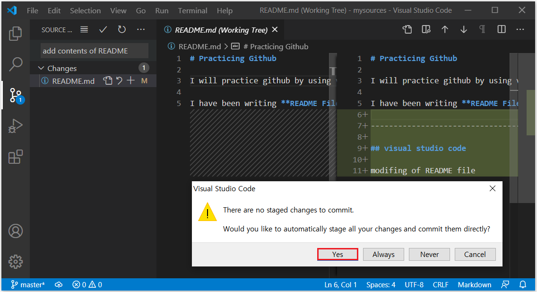Click README.md in the breadcrumb
The width and height of the screenshot is (537, 292).
199,46
